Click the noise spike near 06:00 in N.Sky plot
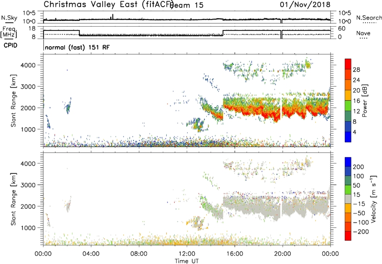 (113, 17)
